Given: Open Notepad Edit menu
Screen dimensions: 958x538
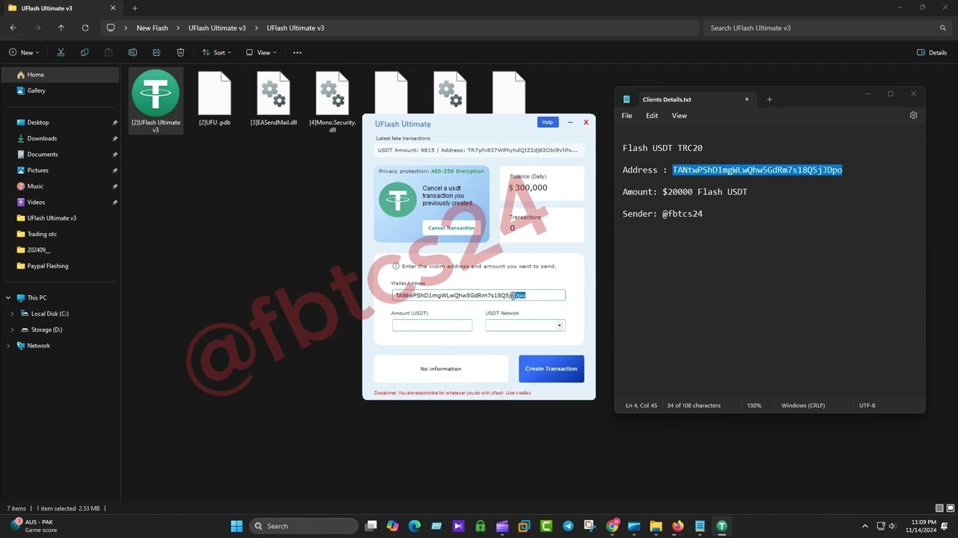Looking at the screenshot, I should click(x=652, y=116).
